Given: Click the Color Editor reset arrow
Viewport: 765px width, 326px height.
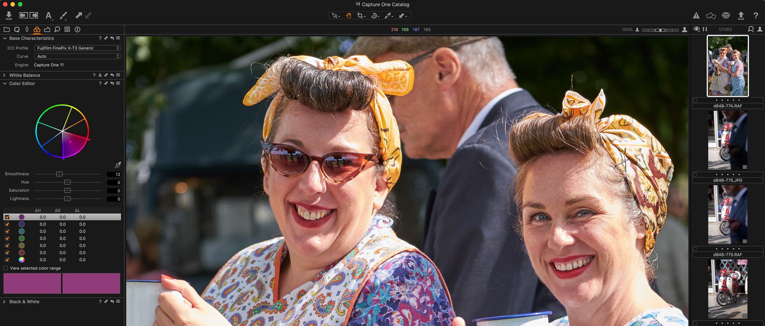Looking at the screenshot, I should tap(112, 83).
